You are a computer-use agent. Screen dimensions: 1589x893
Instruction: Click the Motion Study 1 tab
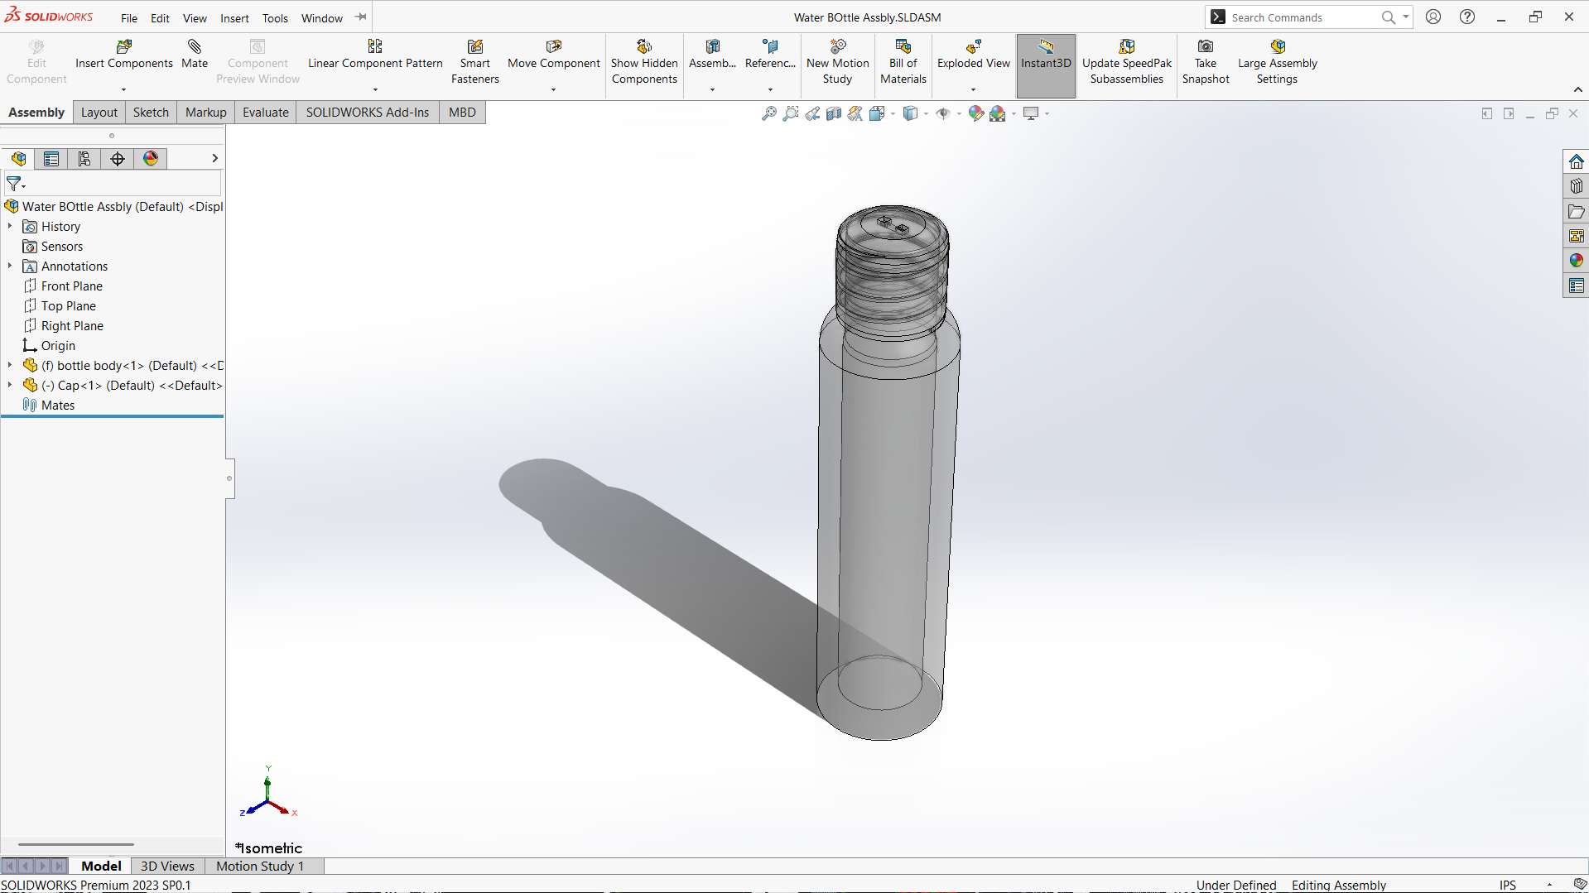[260, 866]
